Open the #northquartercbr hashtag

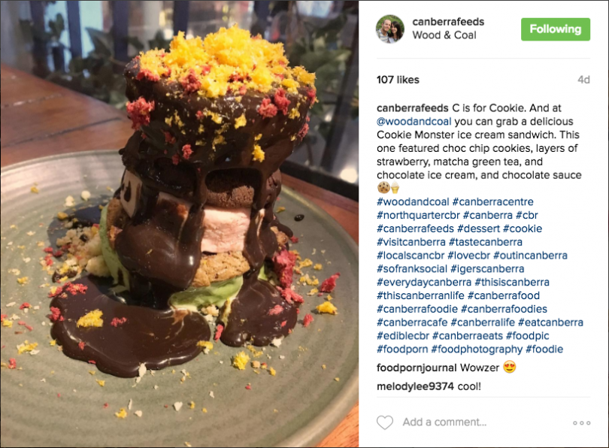[418, 216]
